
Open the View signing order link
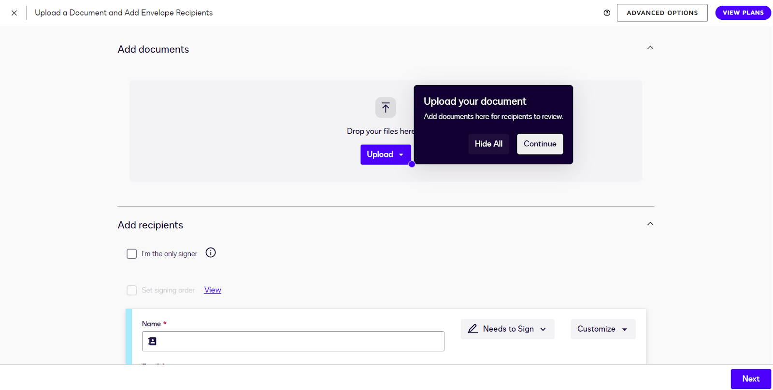[x=213, y=290]
